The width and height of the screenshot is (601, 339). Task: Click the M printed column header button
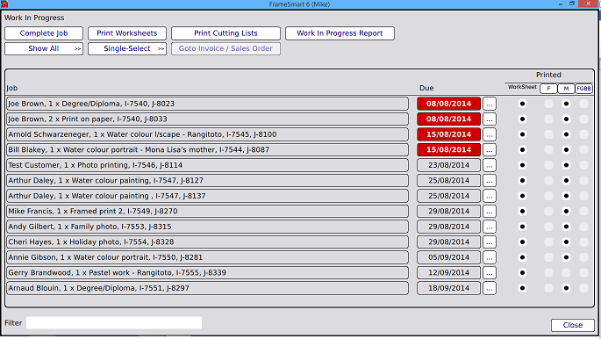tap(566, 89)
